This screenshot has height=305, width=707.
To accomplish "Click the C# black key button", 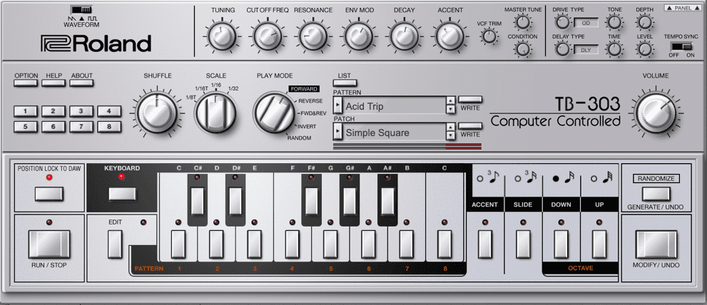I will click(x=198, y=202).
